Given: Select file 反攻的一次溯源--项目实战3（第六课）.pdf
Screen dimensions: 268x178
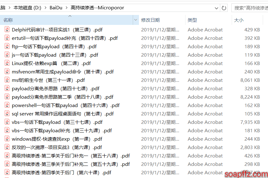Looking at the screenshot, I should (57, 147).
